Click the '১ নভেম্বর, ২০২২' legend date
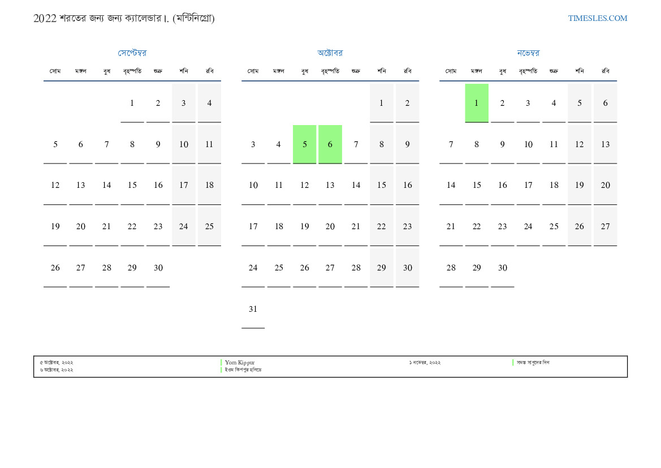661x468 pixels. [425, 362]
